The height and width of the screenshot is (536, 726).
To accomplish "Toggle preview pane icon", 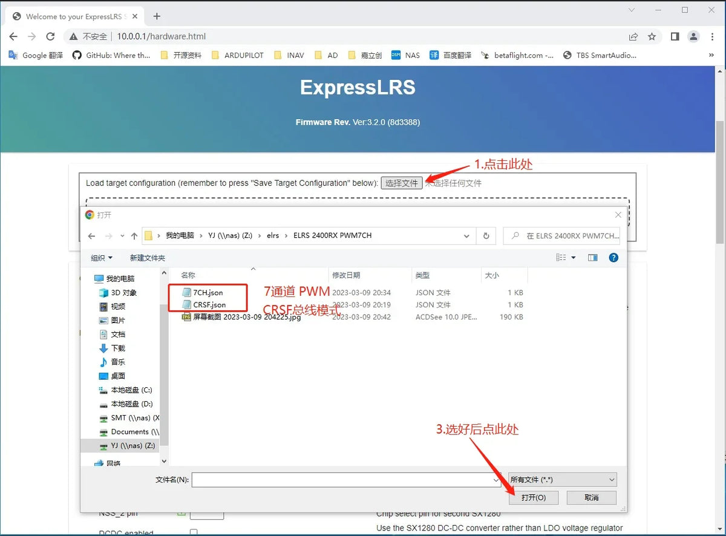I will [x=593, y=258].
